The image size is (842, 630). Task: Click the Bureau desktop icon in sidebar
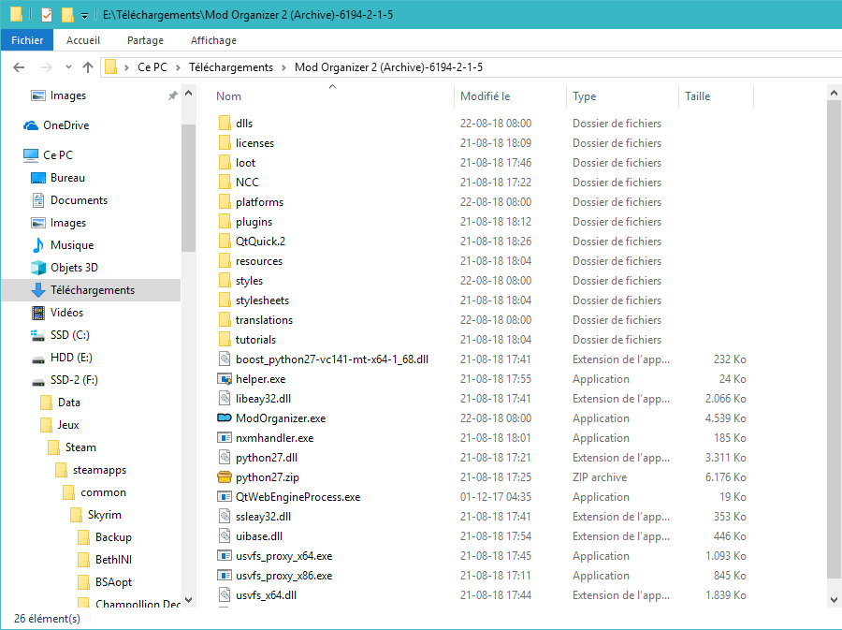click(38, 178)
